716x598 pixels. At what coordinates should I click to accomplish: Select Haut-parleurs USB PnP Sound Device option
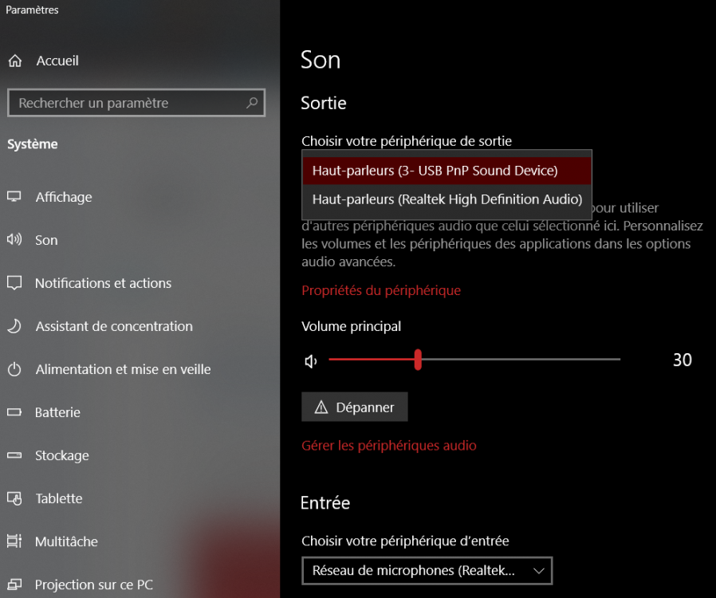[x=435, y=171]
